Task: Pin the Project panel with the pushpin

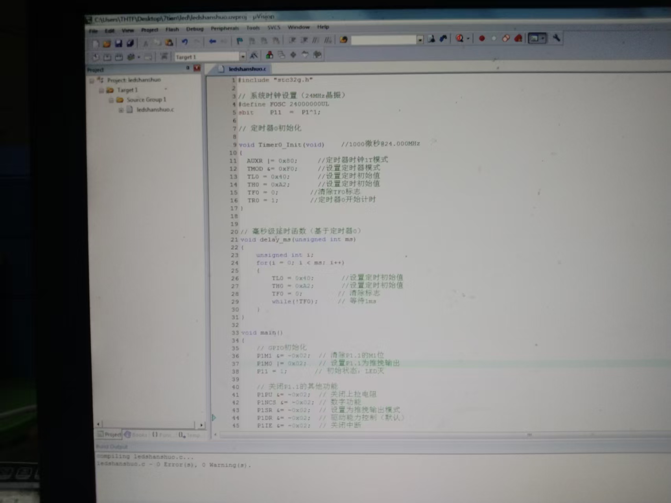Action: [x=188, y=68]
